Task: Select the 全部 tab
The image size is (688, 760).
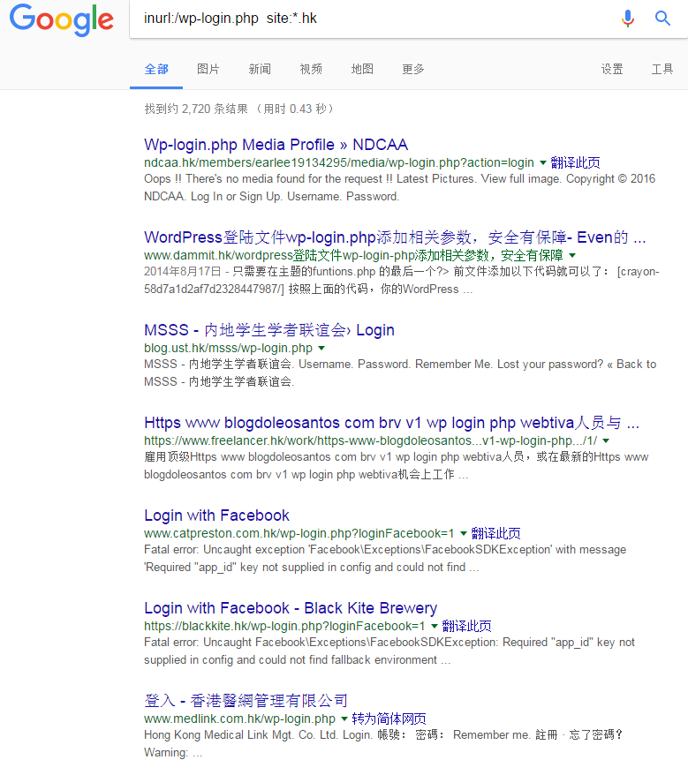Action: point(156,70)
